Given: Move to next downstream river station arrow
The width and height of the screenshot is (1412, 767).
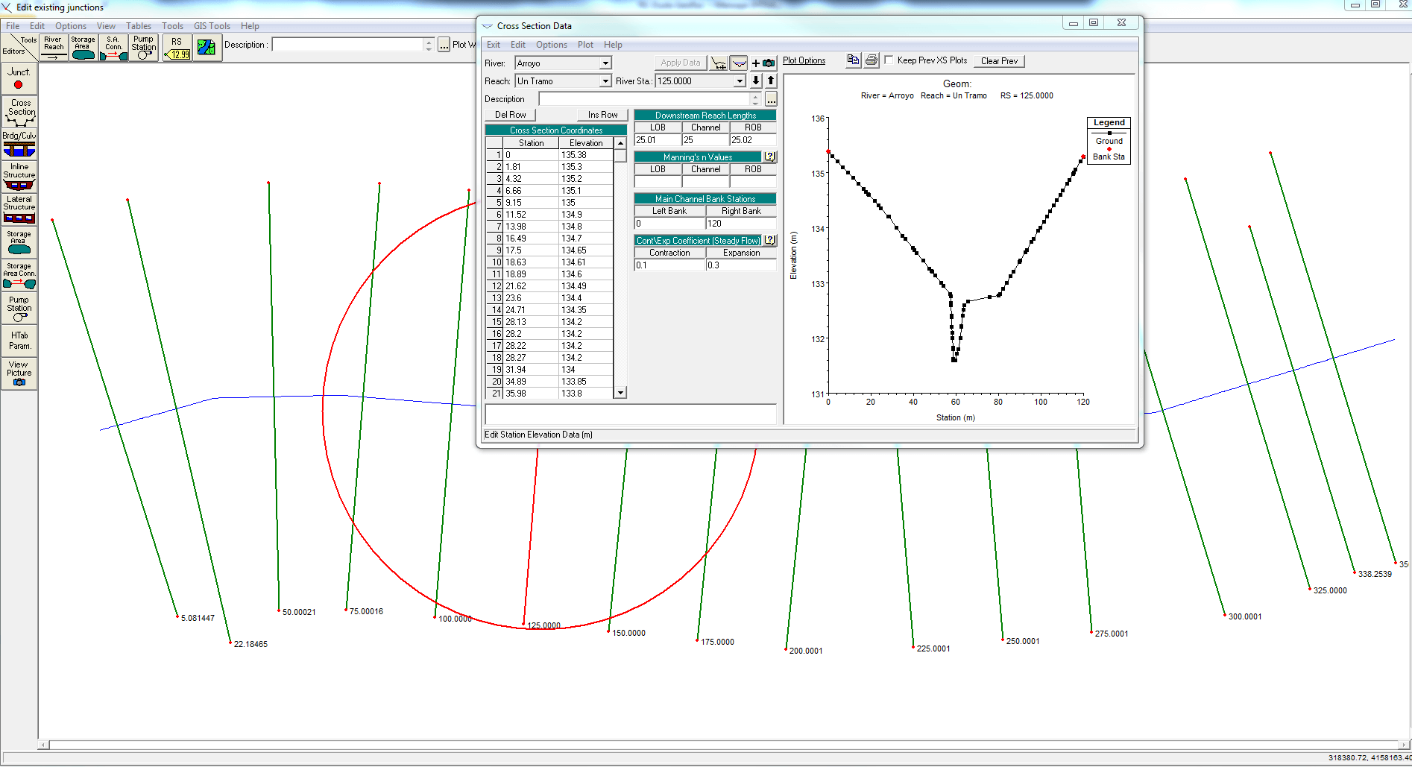Looking at the screenshot, I should [756, 81].
